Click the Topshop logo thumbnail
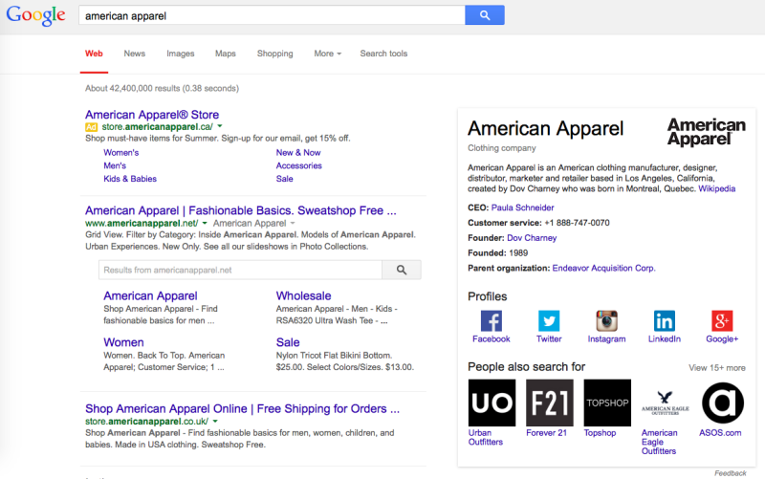 point(607,403)
